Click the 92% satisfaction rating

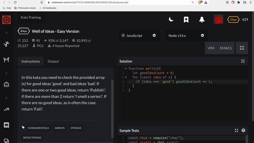click(x=56, y=41)
